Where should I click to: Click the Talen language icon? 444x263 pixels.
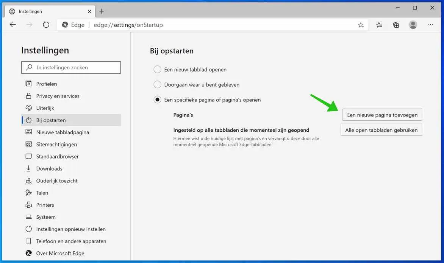28,193
